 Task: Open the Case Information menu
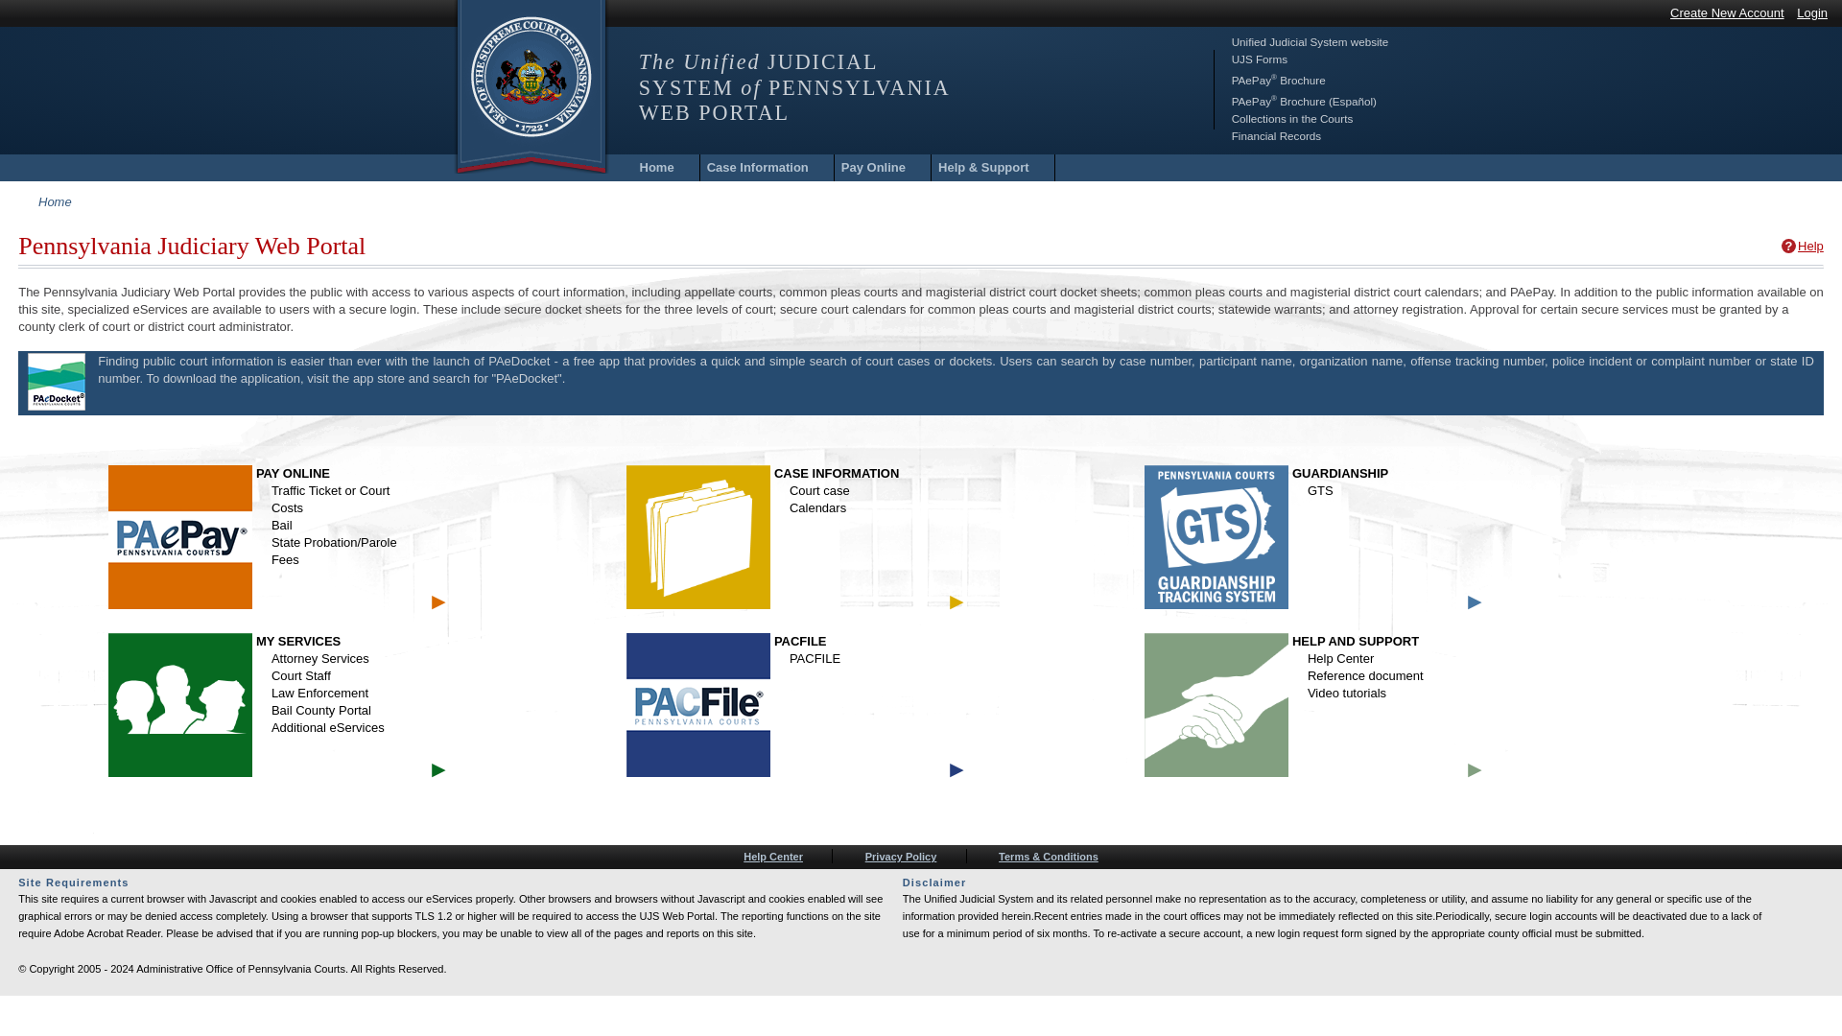pyautogui.click(x=758, y=168)
